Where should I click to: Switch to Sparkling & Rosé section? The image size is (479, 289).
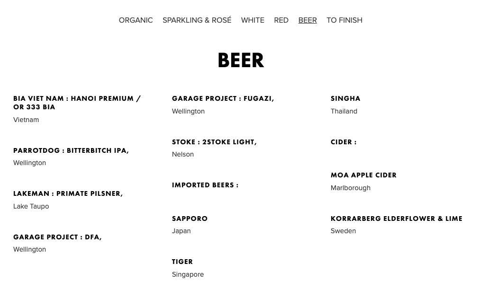[x=197, y=20]
